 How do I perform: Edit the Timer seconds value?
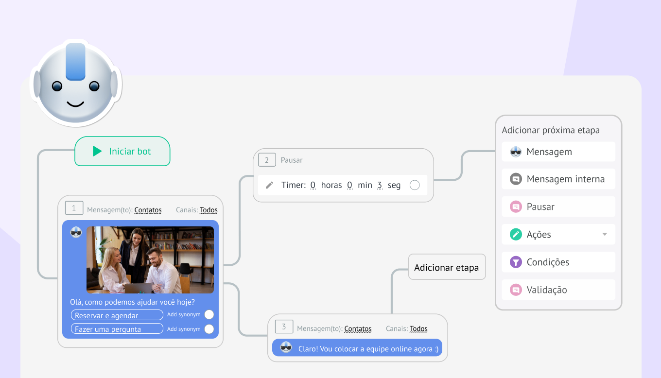(380, 185)
